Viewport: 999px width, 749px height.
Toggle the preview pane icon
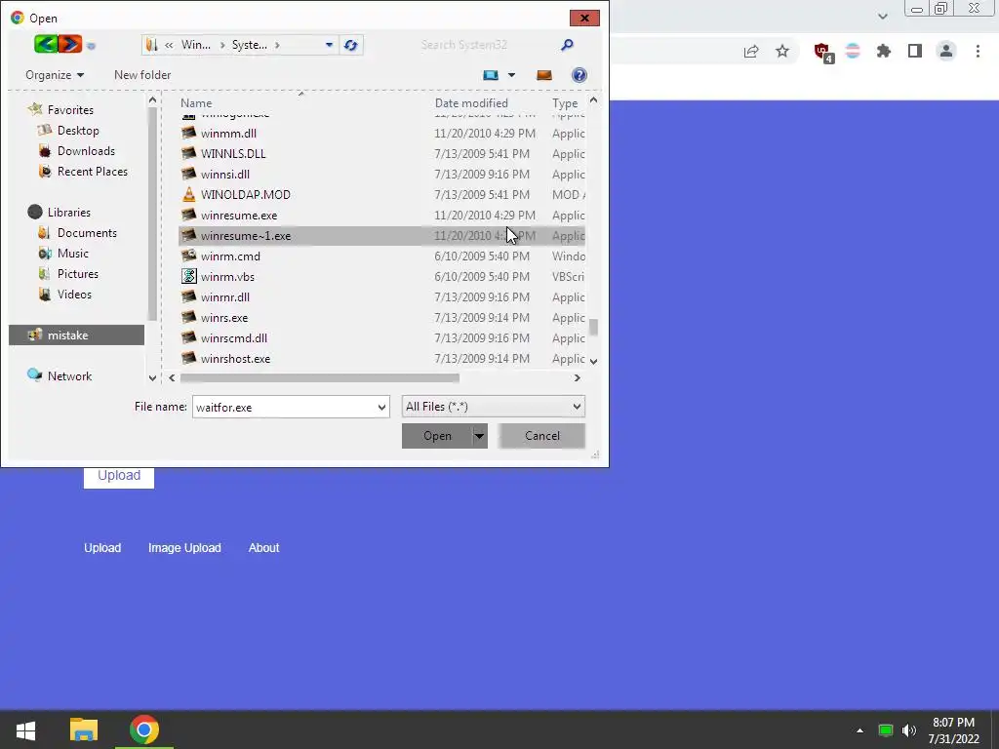543,75
